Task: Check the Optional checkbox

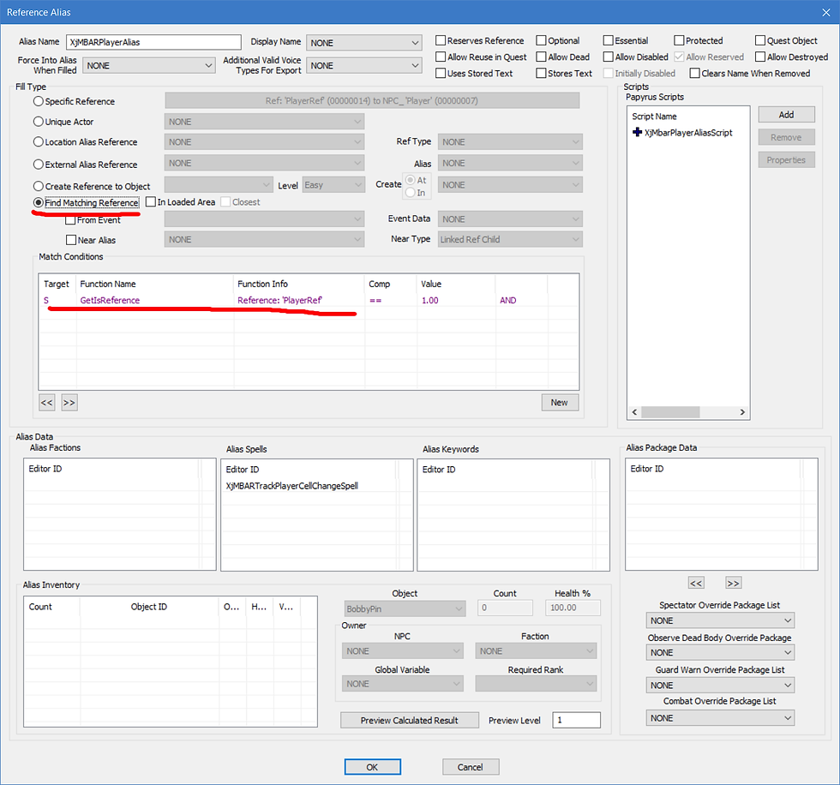Action: (x=541, y=40)
